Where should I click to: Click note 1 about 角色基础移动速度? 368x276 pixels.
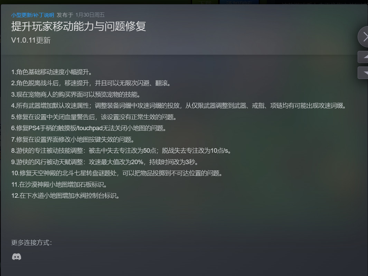pos(51,72)
